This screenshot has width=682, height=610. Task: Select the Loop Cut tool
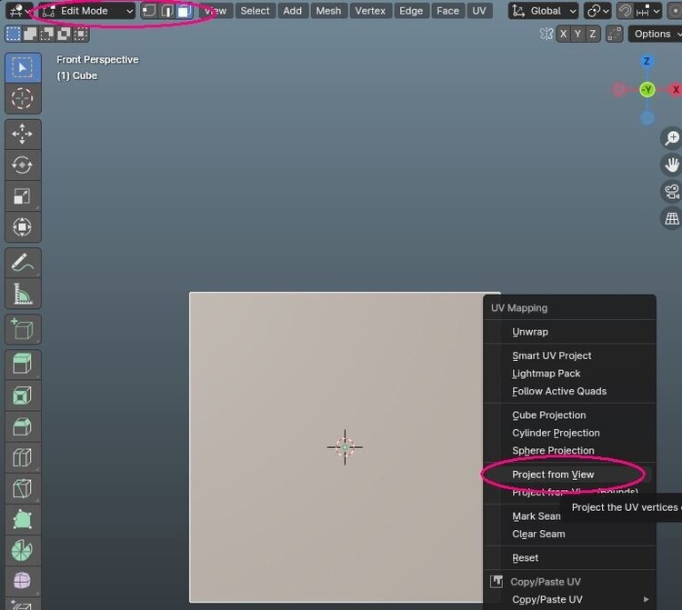pyautogui.click(x=23, y=457)
